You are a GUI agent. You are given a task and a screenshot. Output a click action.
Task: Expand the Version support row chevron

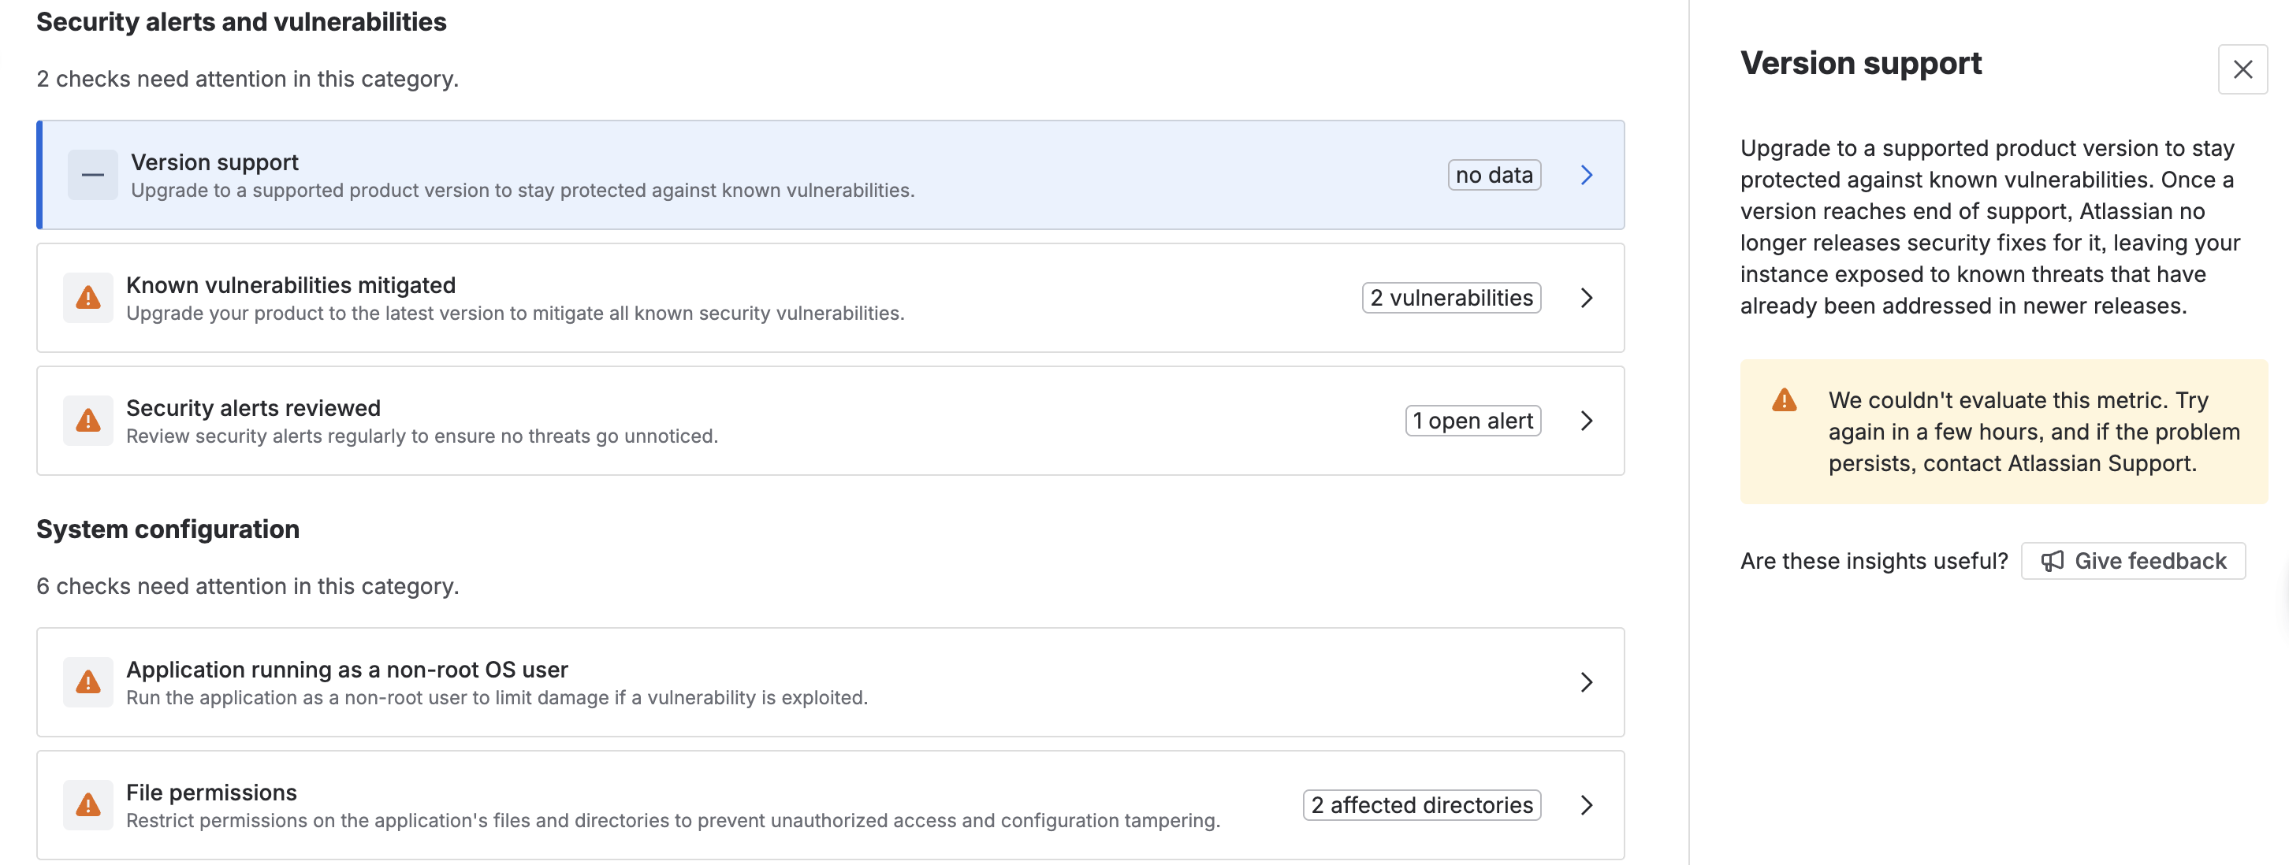1586,175
